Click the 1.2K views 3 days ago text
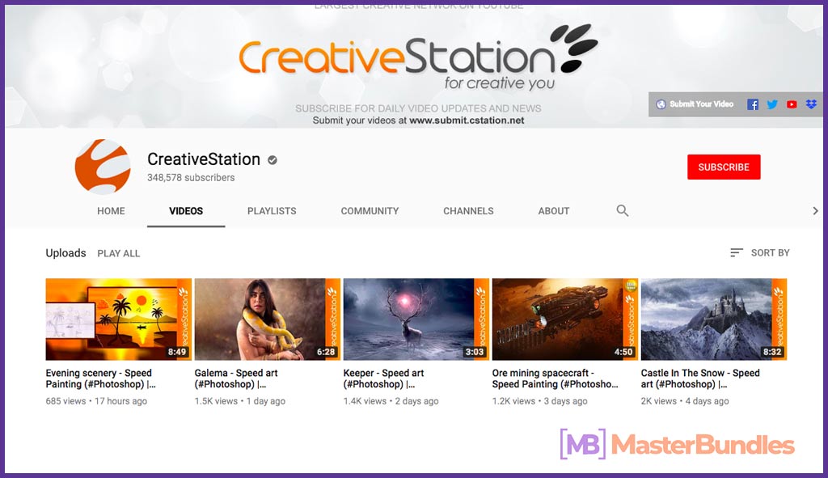Screen dimensions: 828x478 [x=539, y=401]
